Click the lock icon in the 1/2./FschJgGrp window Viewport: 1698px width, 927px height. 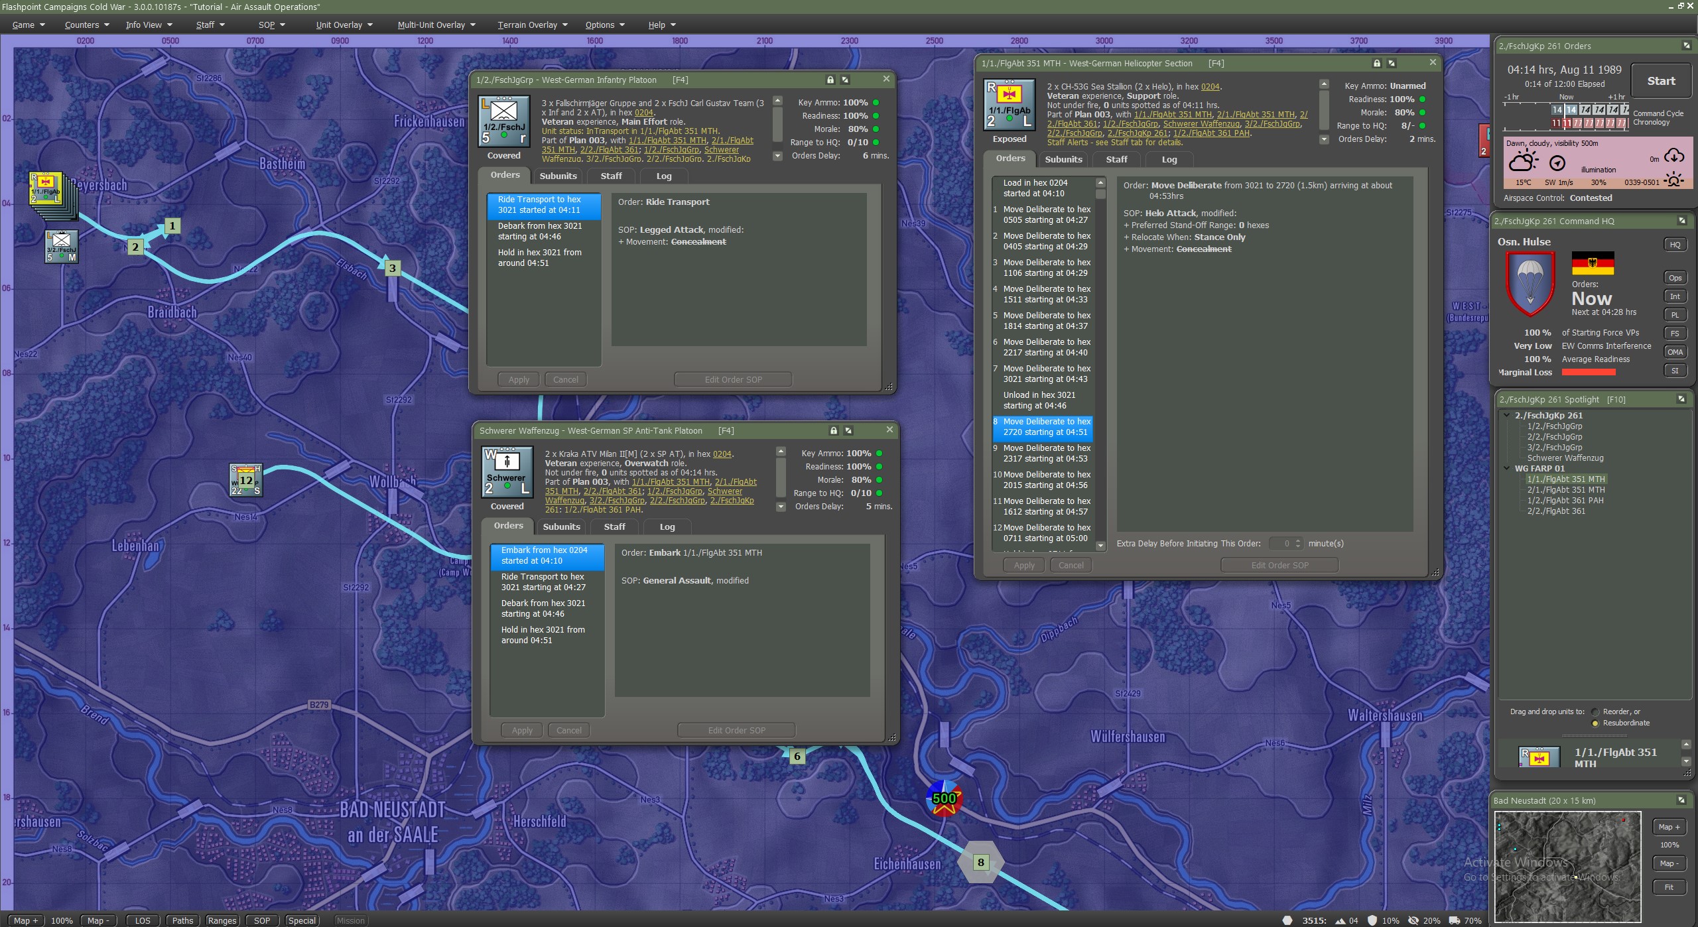coord(830,80)
